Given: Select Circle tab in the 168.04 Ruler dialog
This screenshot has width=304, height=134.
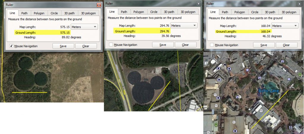Looking at the screenshot, I should (x=255, y=12).
